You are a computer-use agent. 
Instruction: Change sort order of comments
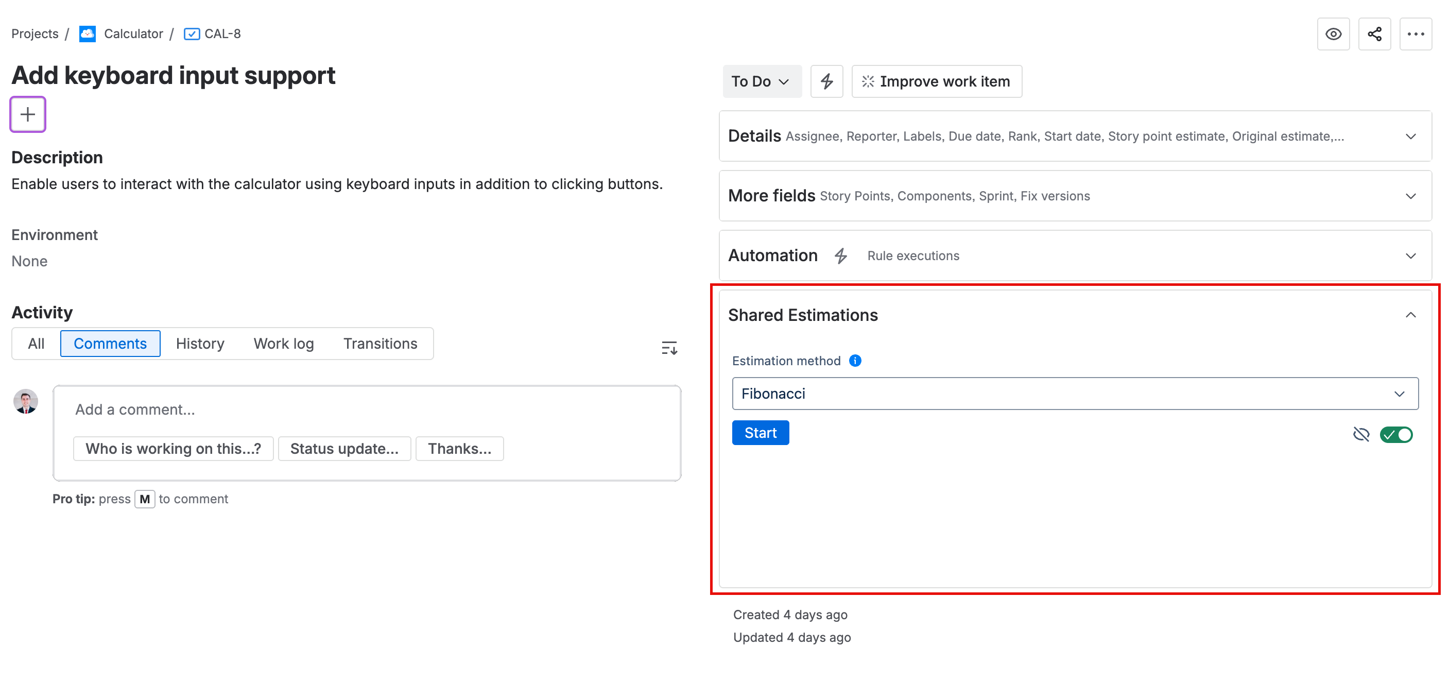(x=669, y=348)
